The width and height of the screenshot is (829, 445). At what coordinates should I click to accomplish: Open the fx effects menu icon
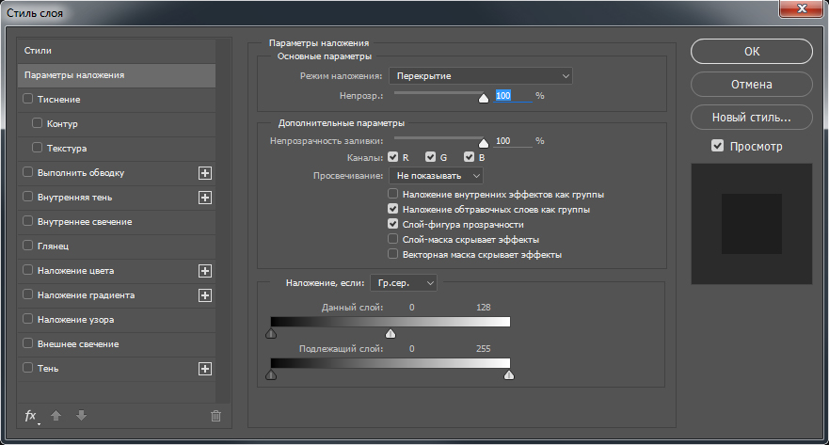(x=31, y=416)
